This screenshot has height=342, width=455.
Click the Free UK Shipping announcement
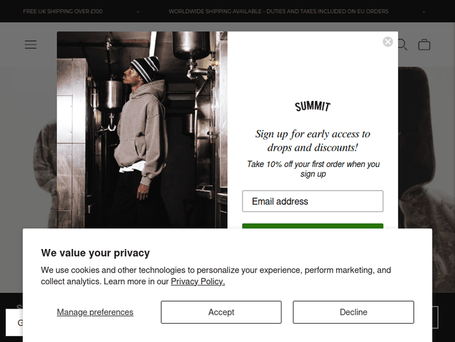(62, 12)
